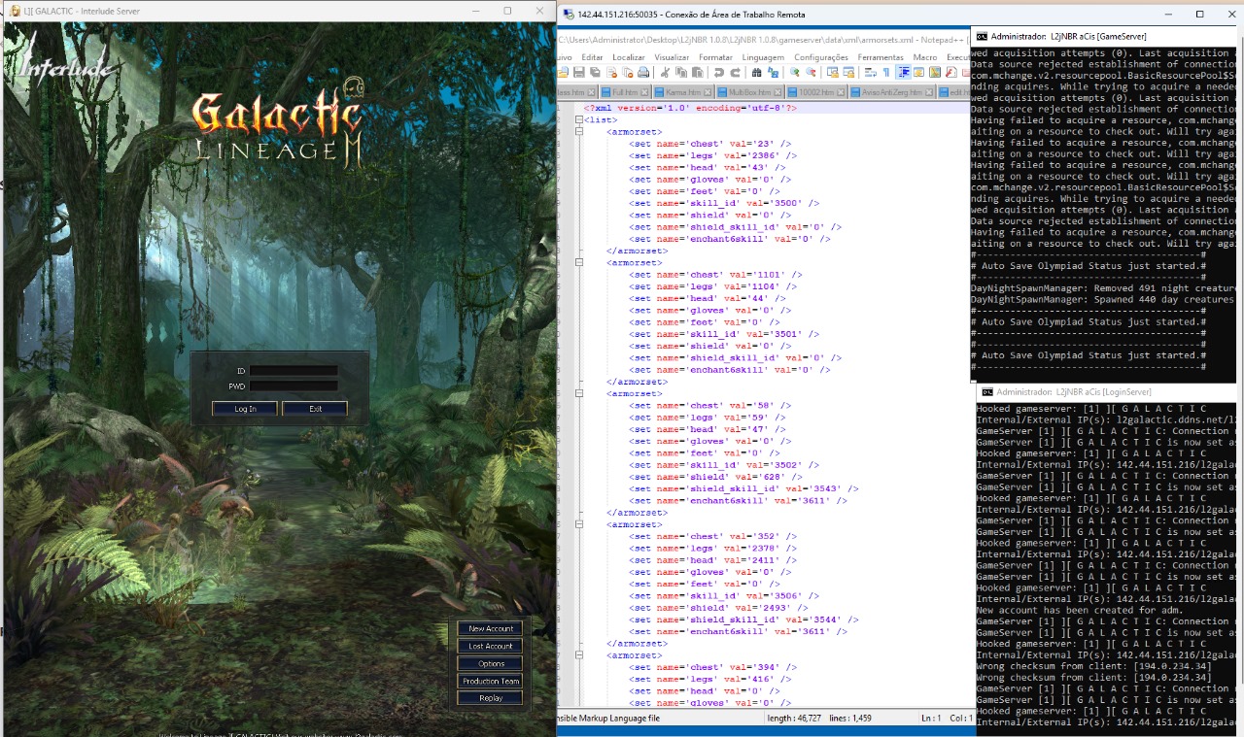Switch to the 10002.htm tab
Image resolution: width=1244 pixels, height=737 pixels.
coord(816,92)
